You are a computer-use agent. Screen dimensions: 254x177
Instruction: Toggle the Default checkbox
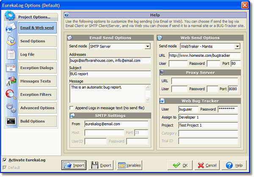click(5, 168)
